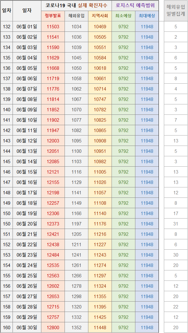This screenshot has height=333, width=188.
Task: Click the 일차 header cell
Action: click(x=7, y=11)
